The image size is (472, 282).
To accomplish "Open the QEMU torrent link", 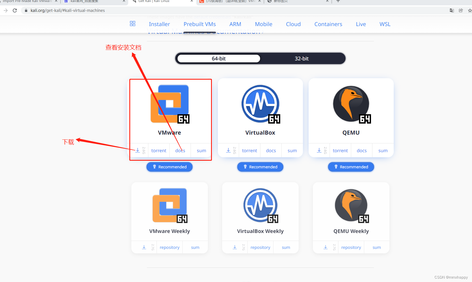I will tap(340, 150).
